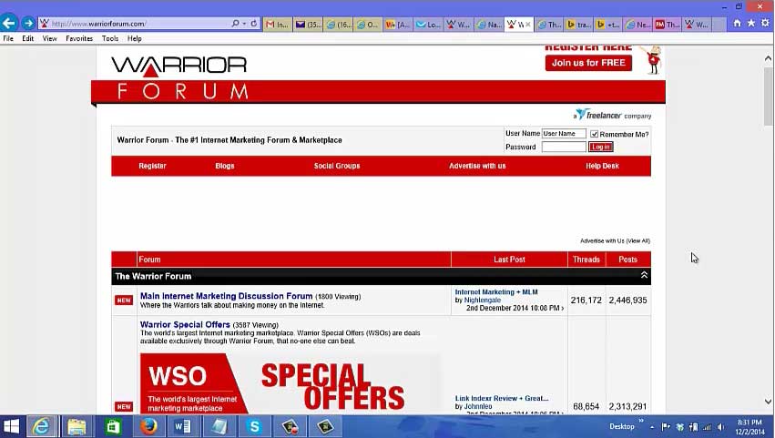Open Microsoft Word taskbar icon
Viewport: 775px width, 438px height.
[183, 427]
